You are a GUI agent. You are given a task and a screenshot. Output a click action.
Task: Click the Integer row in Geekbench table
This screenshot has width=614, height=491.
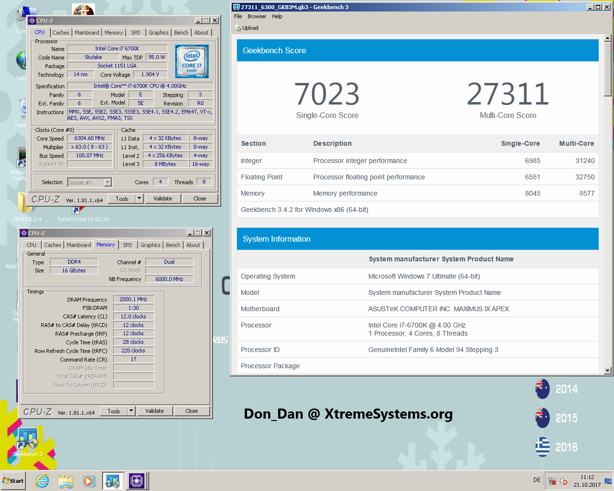417,161
